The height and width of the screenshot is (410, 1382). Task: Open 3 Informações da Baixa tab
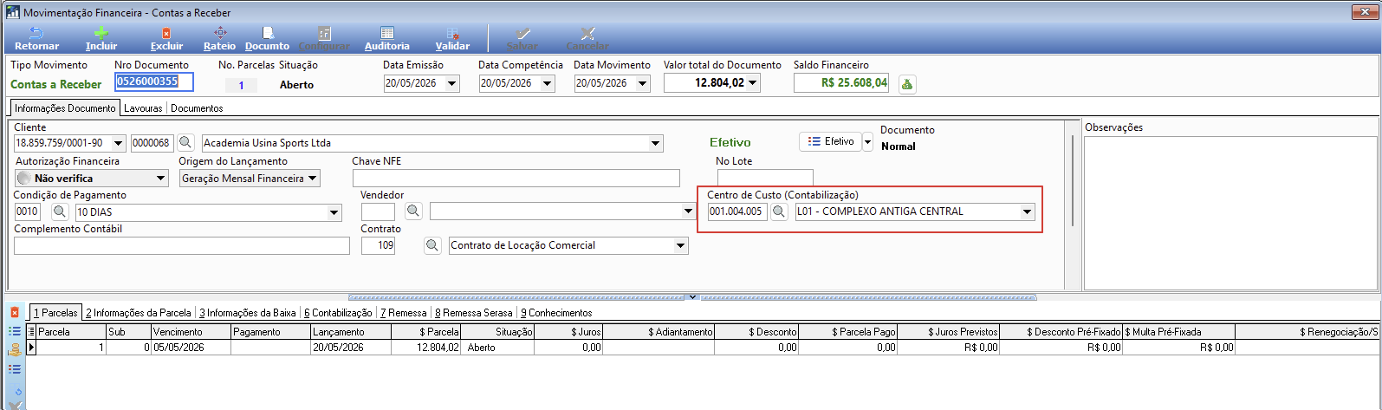[x=248, y=313]
